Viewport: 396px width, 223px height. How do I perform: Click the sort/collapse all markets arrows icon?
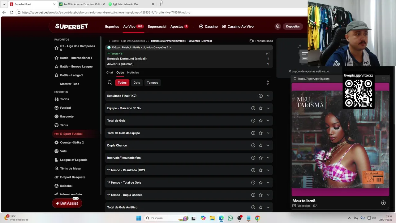(268, 82)
